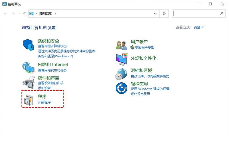Open 程序 category heading
The width and height of the screenshot is (229, 142).
click(42, 96)
